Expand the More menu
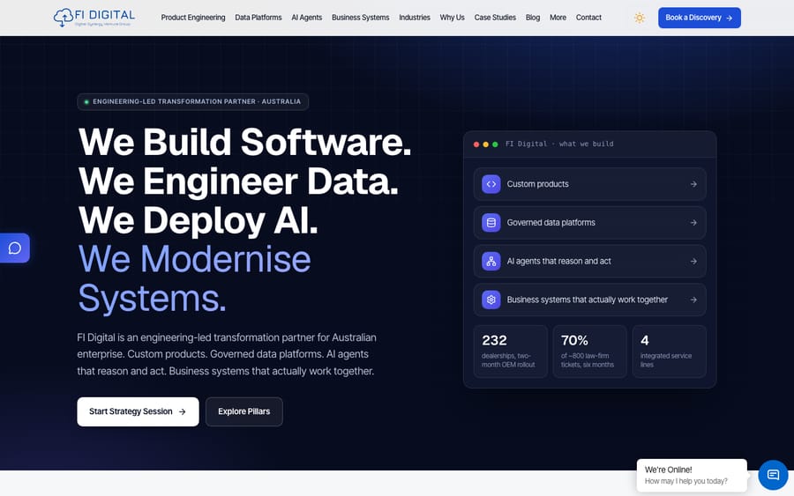This screenshot has width=794, height=496. [558, 18]
